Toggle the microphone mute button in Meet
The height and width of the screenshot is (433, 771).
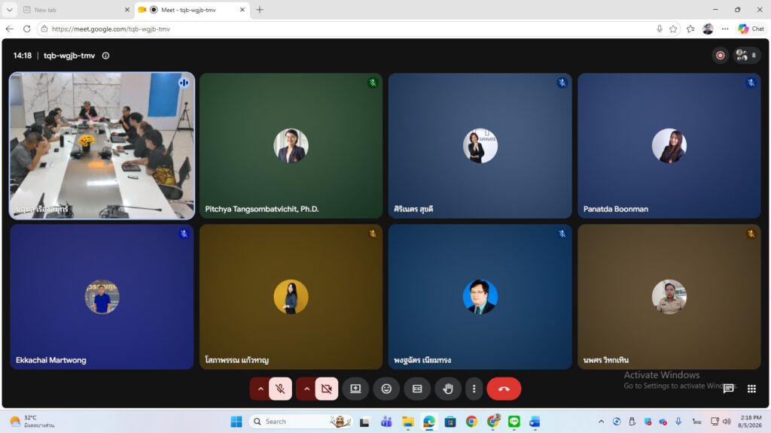[280, 389]
